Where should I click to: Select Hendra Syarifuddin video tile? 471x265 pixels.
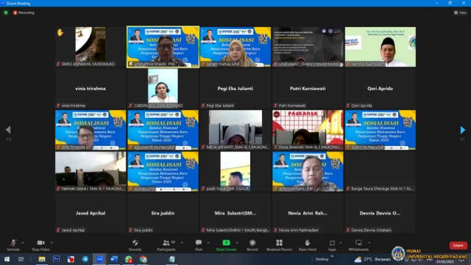380,47
